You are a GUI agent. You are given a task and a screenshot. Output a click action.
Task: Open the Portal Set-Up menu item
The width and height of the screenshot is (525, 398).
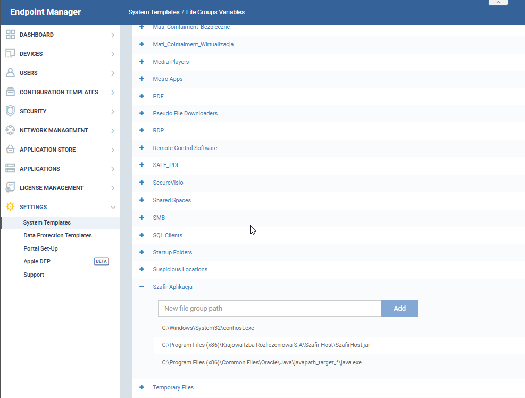click(40, 248)
